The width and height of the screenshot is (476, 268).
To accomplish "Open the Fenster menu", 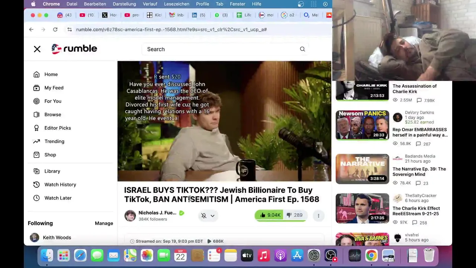I will [x=237, y=4].
